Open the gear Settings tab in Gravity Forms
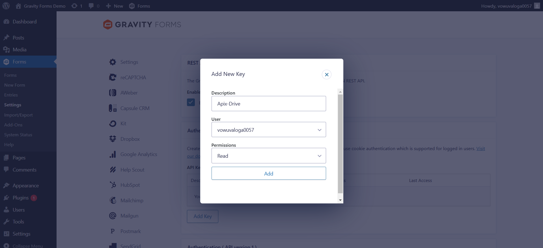Screen dimensions: 543x248 (129, 62)
